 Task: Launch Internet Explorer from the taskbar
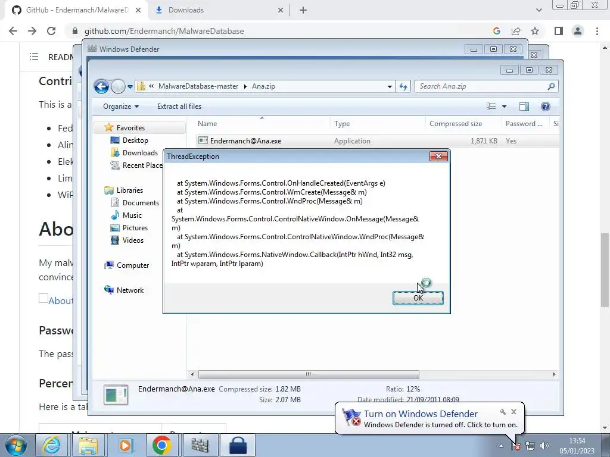[x=51, y=445]
